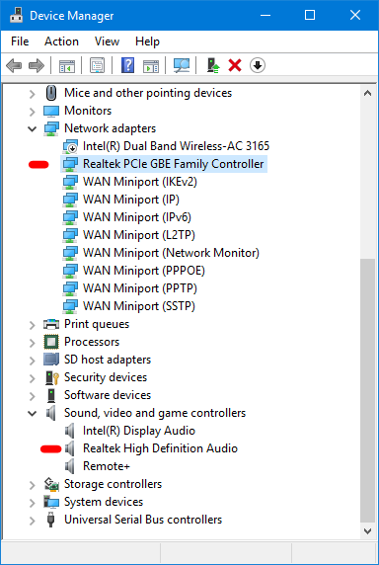Screen dimensions: 379x565
Task: Select WAN Miniport (Network Monitor)
Action: coord(171,253)
